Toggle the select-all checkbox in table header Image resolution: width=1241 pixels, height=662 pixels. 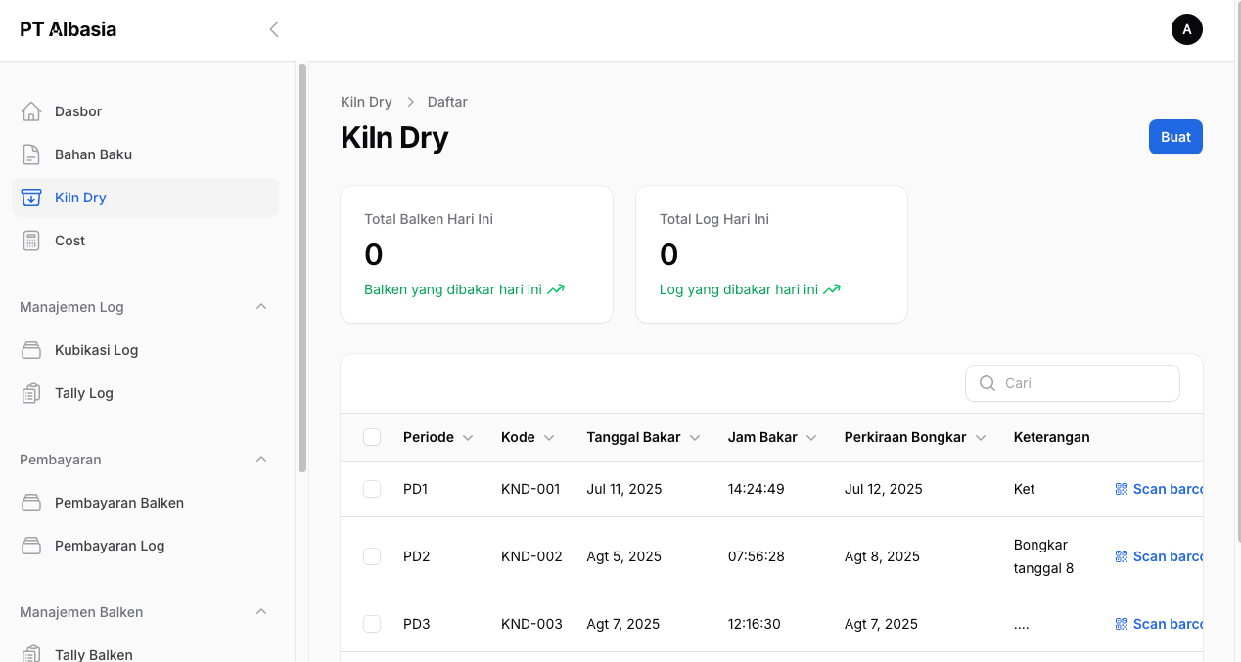(372, 437)
